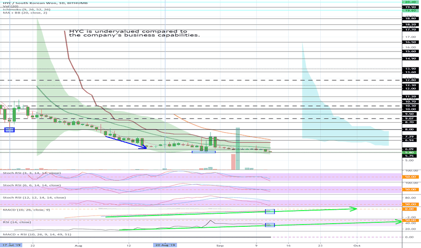Image resolution: width=421 pixels, height=248 pixels.
Task: Click the Aug label on the time axis
Action: point(79,245)
